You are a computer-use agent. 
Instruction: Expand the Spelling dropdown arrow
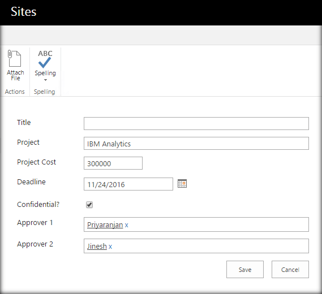(45, 80)
